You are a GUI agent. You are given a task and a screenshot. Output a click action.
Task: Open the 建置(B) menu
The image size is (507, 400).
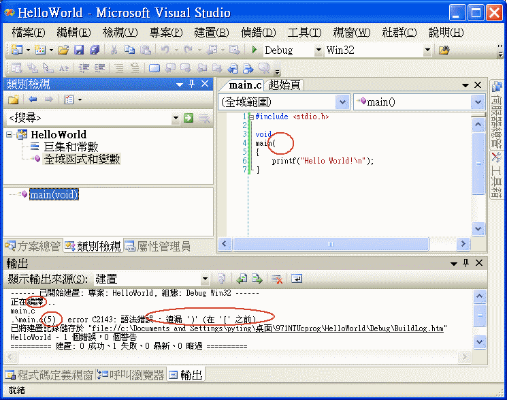(212, 33)
